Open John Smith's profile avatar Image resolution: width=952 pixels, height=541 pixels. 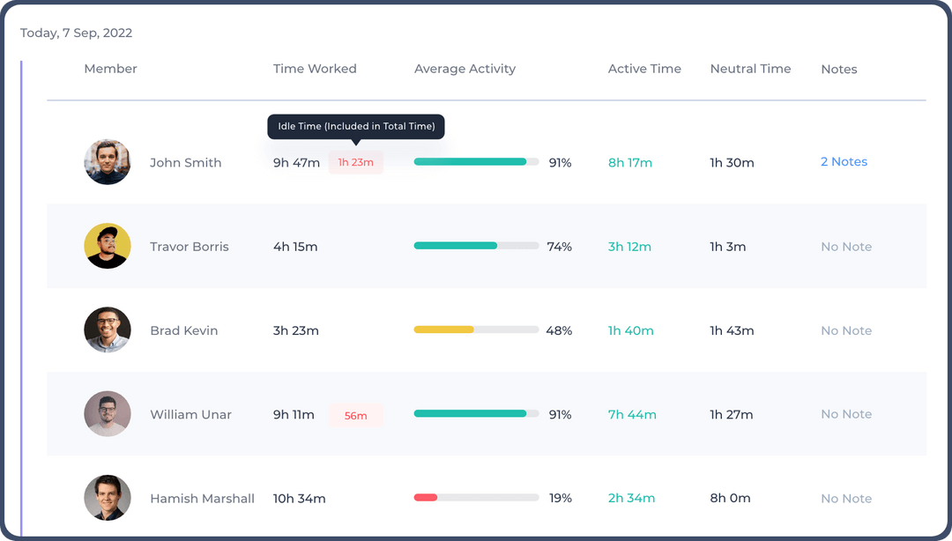(x=107, y=162)
